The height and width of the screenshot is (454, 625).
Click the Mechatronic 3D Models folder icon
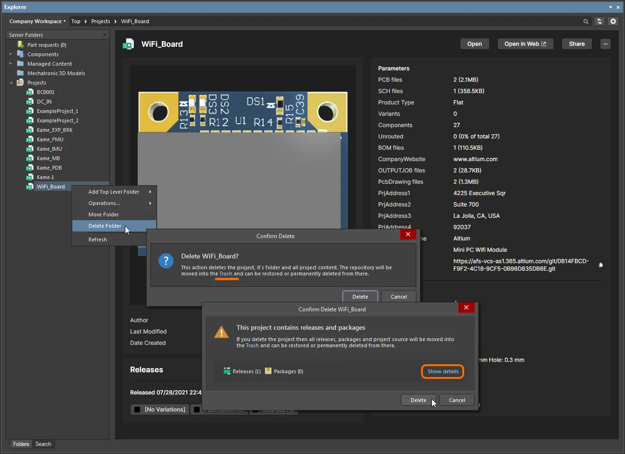[x=20, y=73]
